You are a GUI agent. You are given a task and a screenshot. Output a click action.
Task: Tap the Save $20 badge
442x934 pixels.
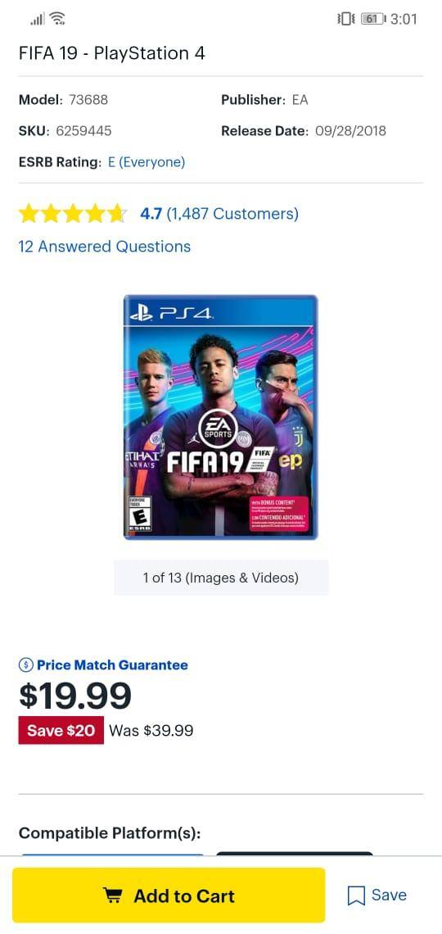pos(61,730)
